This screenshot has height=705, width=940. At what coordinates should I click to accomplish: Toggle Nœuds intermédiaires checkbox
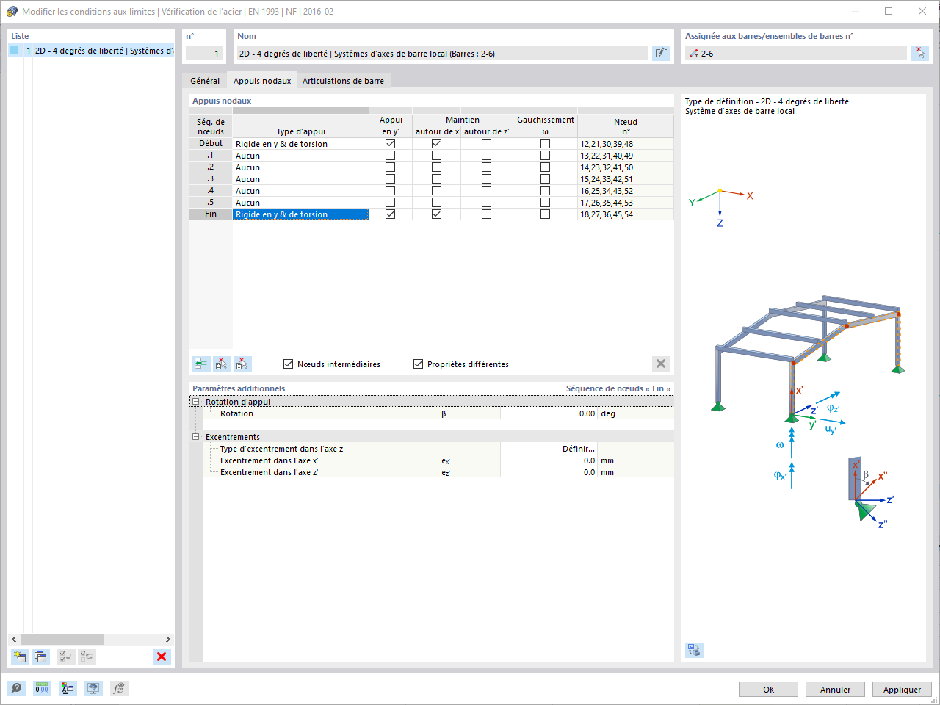click(x=289, y=364)
